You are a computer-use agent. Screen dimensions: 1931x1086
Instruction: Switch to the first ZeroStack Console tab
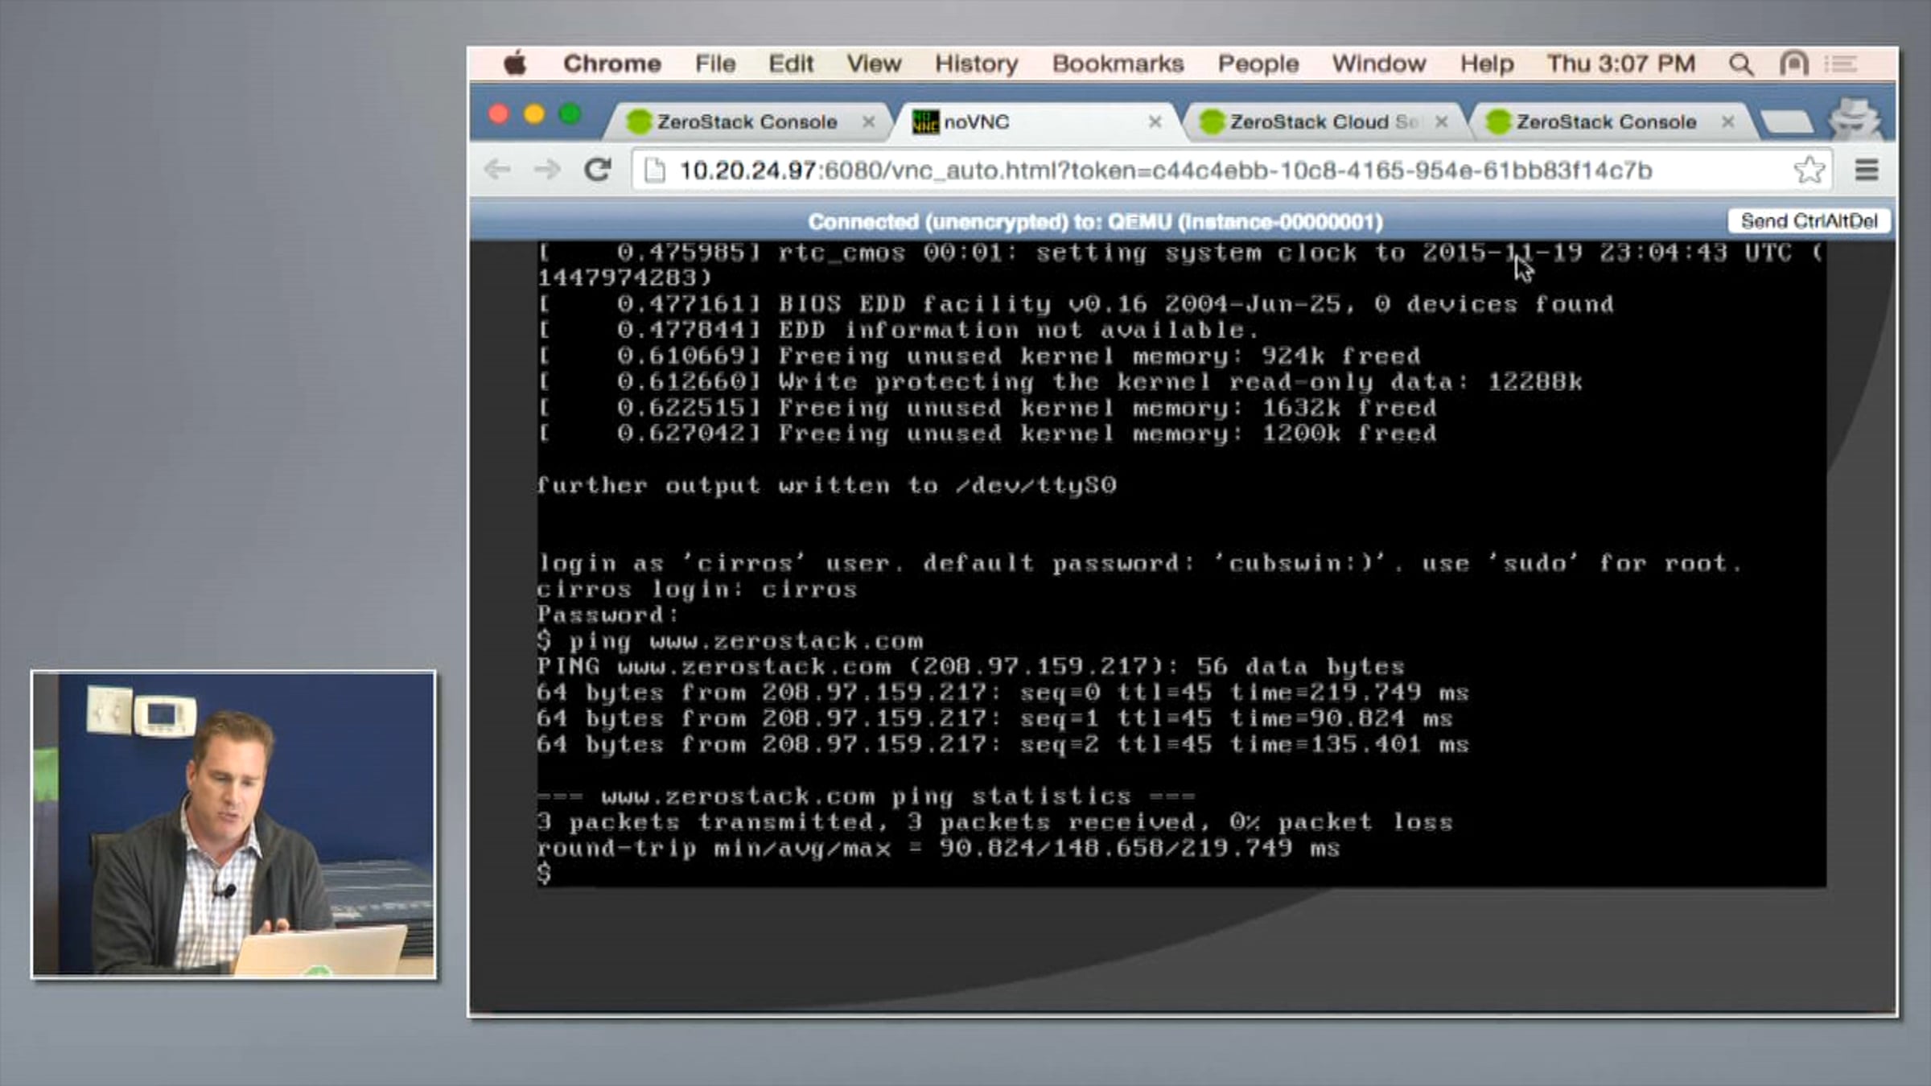746,121
